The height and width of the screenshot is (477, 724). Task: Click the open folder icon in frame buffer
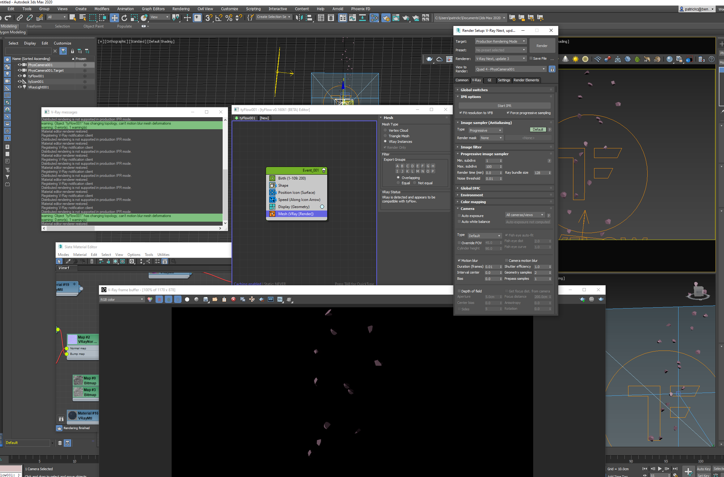coord(215,300)
